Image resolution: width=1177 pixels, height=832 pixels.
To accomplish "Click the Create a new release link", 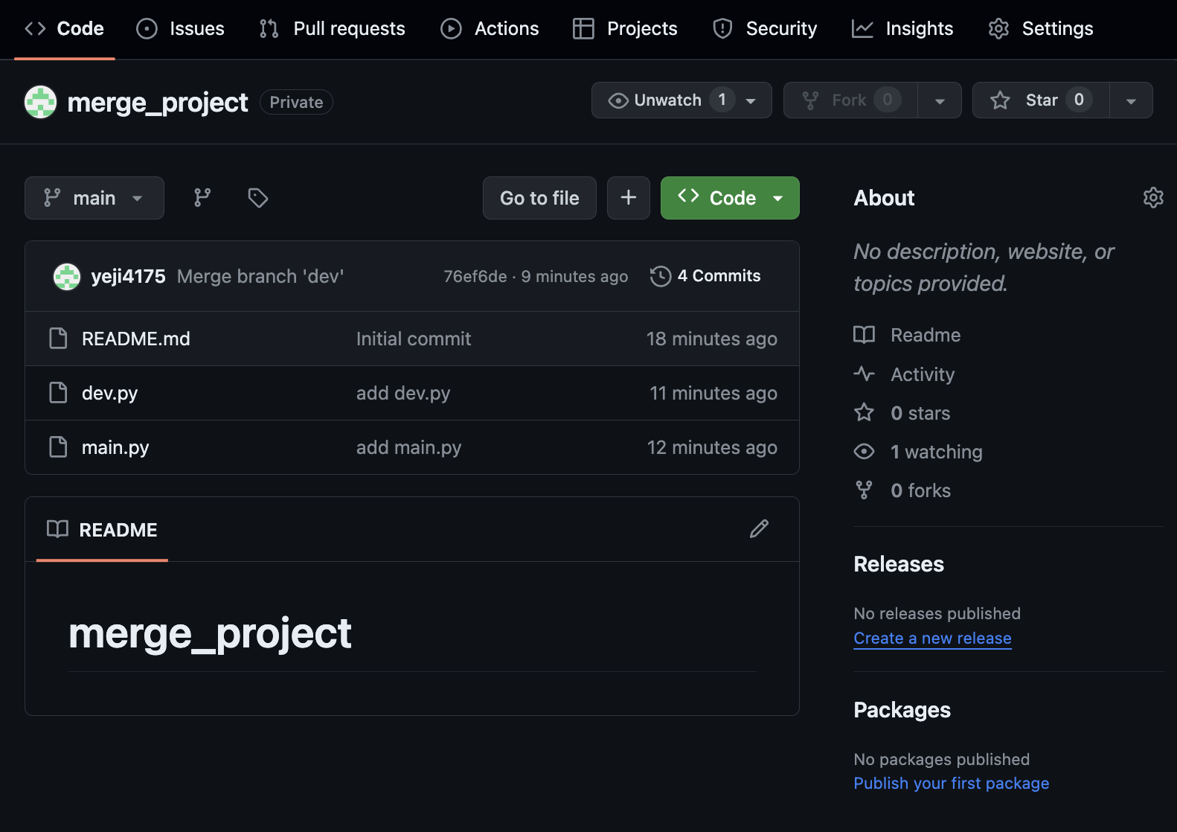I will click(932, 639).
